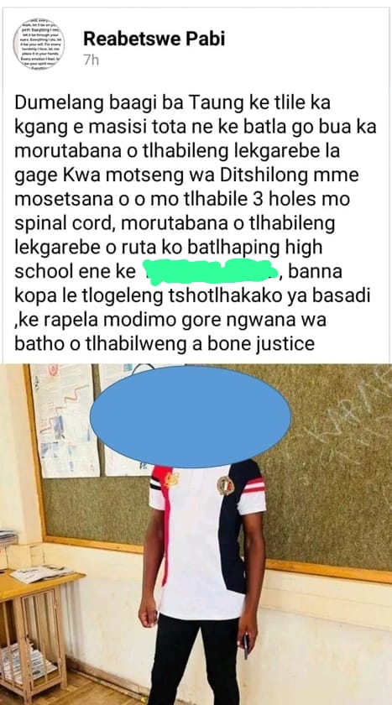This screenshot has height=705, width=392.
Task: Click the phrase "spinal cord" in the post
Action: pyautogui.click(x=60, y=224)
